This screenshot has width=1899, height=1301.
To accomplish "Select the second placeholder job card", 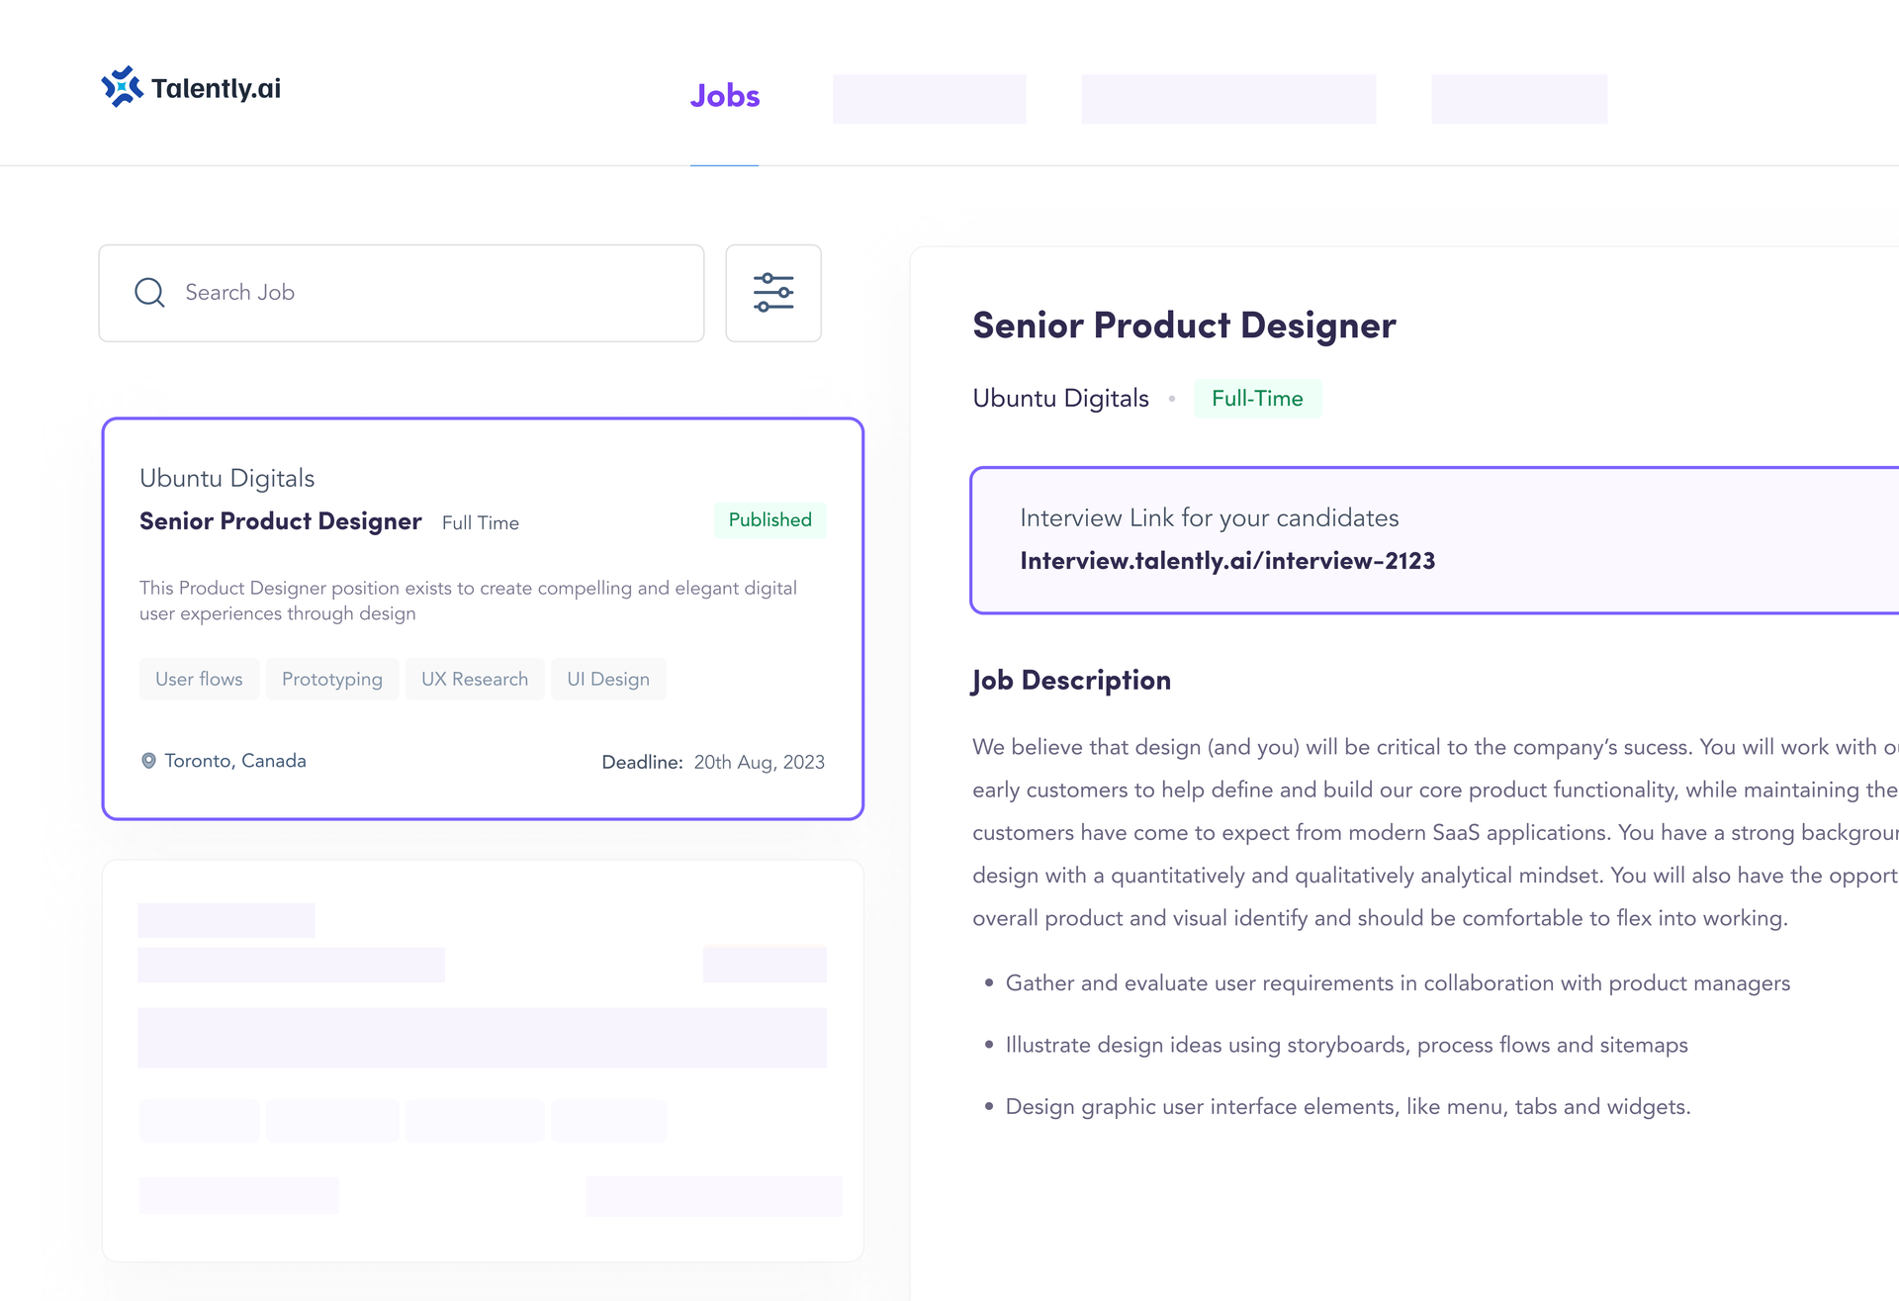I will coord(483,1061).
